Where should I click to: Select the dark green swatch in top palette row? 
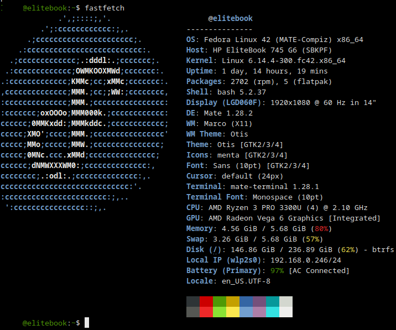[x=220, y=301]
